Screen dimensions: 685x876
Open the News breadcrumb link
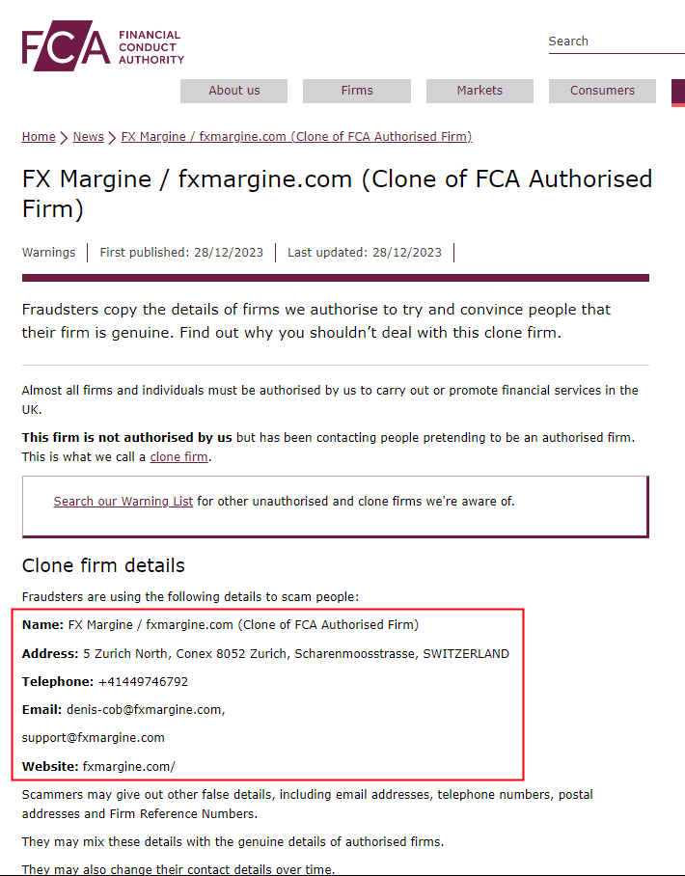(88, 137)
